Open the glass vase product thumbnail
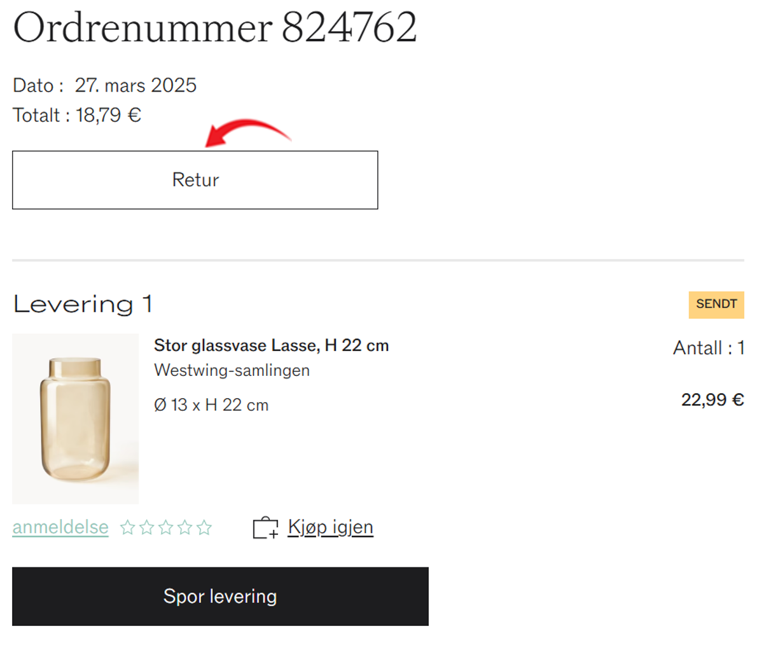 pyautogui.click(x=75, y=419)
